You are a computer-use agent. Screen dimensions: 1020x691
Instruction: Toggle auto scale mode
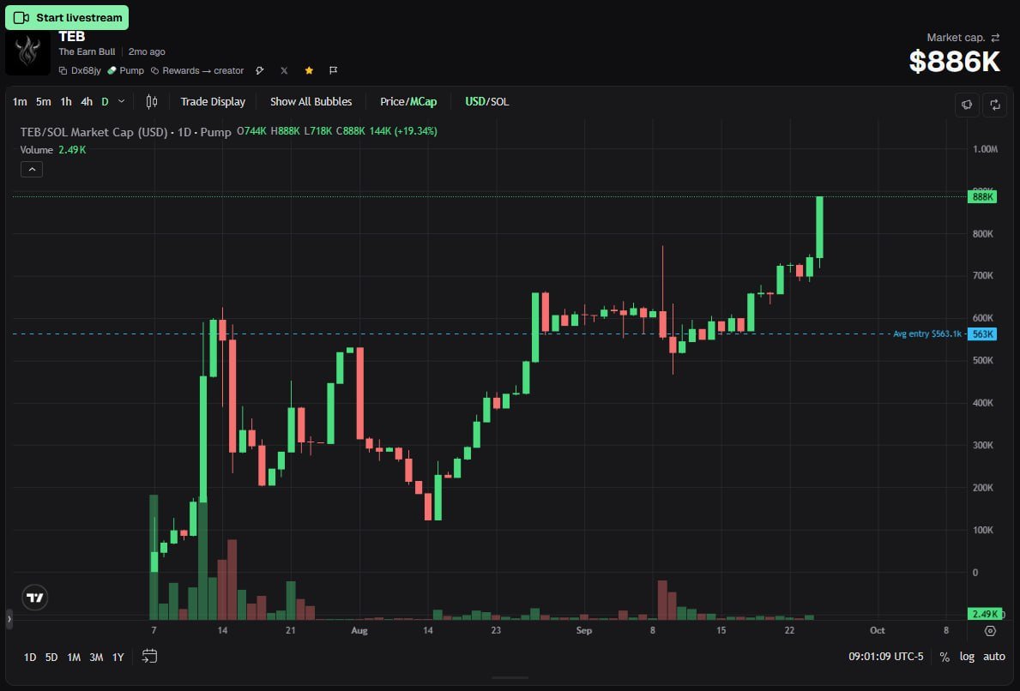click(x=994, y=657)
